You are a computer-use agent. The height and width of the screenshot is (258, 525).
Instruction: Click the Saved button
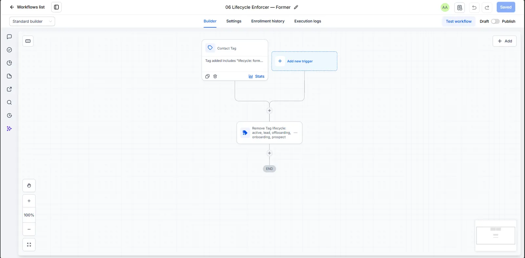coord(506,7)
